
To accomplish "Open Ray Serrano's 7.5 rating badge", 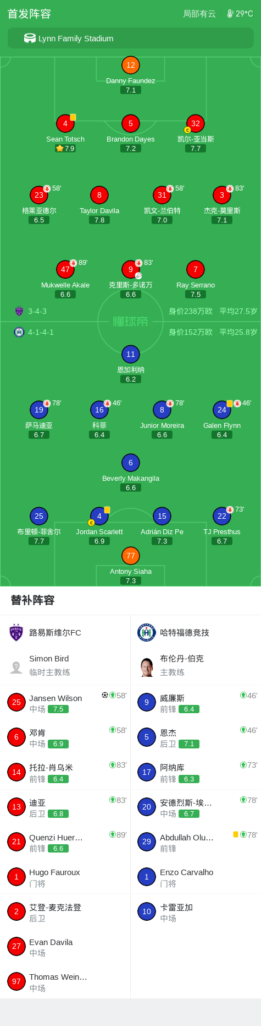I will pos(196,294).
